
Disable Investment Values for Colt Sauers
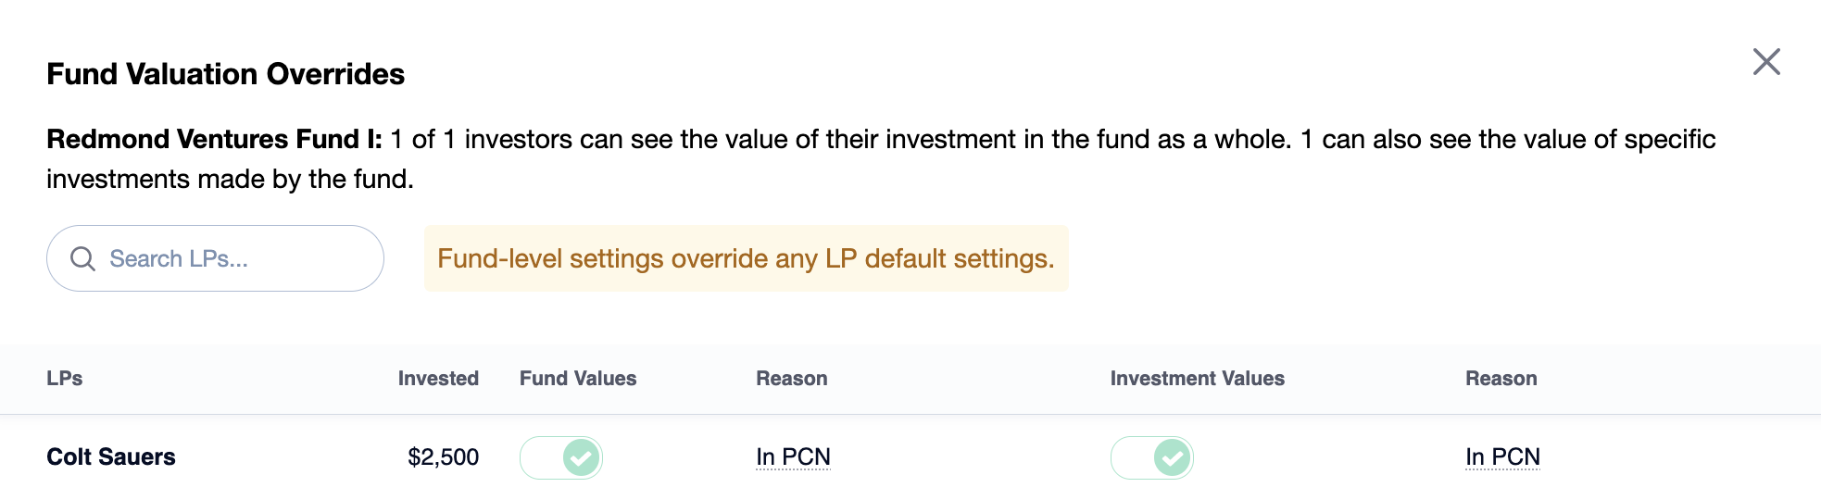click(x=1152, y=457)
